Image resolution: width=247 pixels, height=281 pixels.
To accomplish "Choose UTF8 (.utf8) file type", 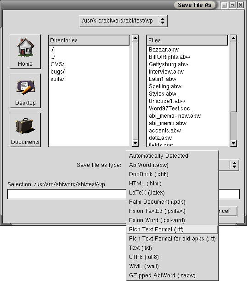I will click(172, 257).
